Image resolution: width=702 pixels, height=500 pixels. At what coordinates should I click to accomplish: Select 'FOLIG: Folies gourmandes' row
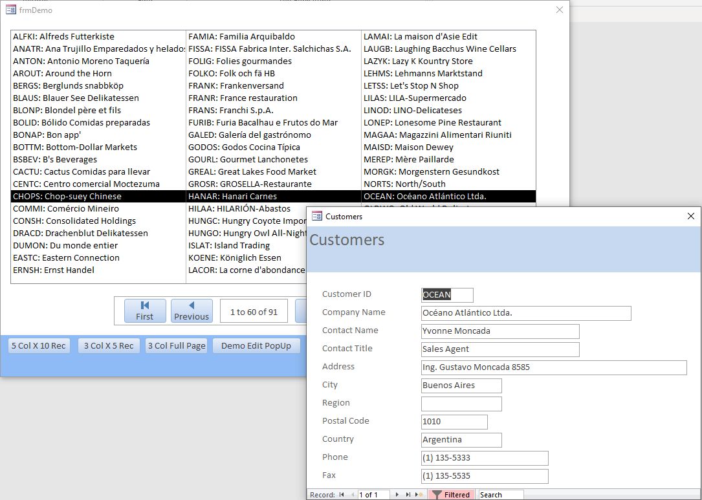pyautogui.click(x=274, y=61)
